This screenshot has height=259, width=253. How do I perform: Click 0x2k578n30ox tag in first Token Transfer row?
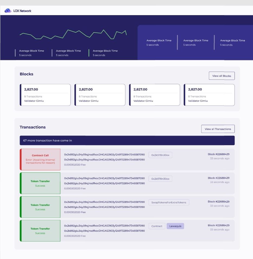click(x=160, y=179)
